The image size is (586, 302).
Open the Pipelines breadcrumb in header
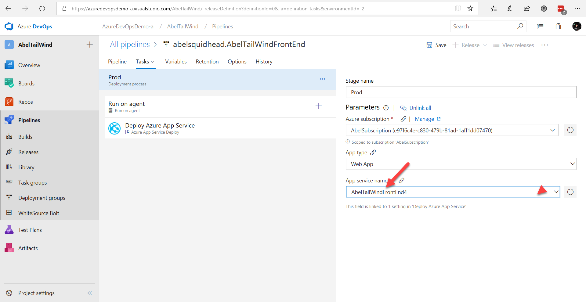tap(222, 27)
